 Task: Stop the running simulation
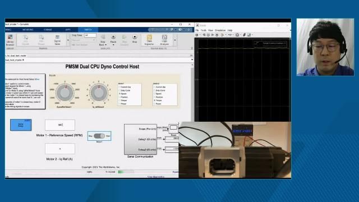[x=135, y=39]
